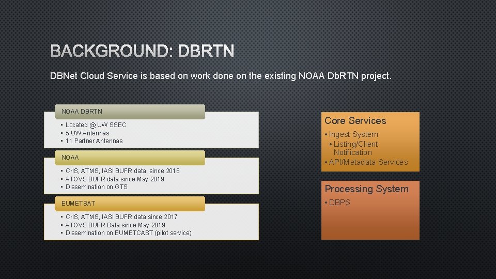Image resolution: width=496 pixels, height=279 pixels.
Task: Click 'Listing/Client Notification' sub-bullet
Action: tap(355, 148)
